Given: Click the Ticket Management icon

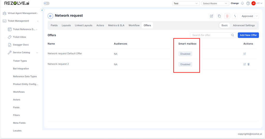Looking at the screenshot, I should pos(5,21).
